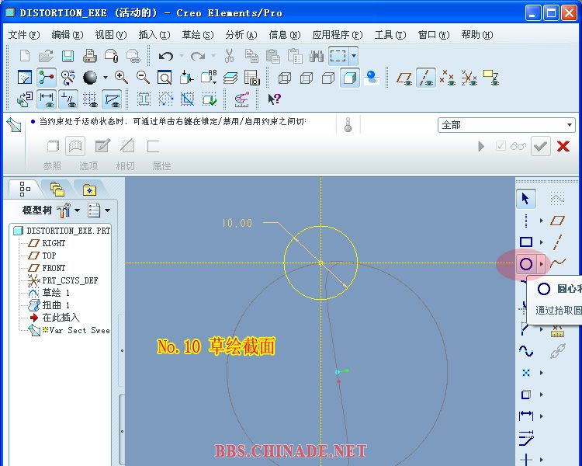Select the dimension tool in sketcher
582x466 pixels.
(526, 416)
